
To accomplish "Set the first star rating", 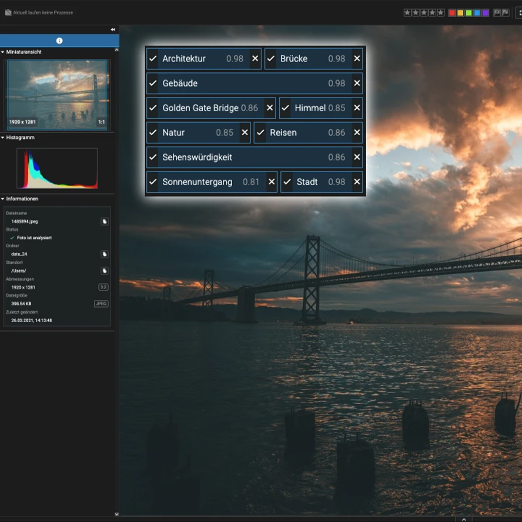I will pyautogui.click(x=408, y=13).
